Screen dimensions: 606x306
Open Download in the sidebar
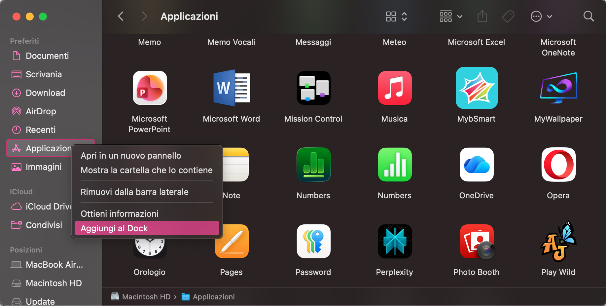click(51, 93)
